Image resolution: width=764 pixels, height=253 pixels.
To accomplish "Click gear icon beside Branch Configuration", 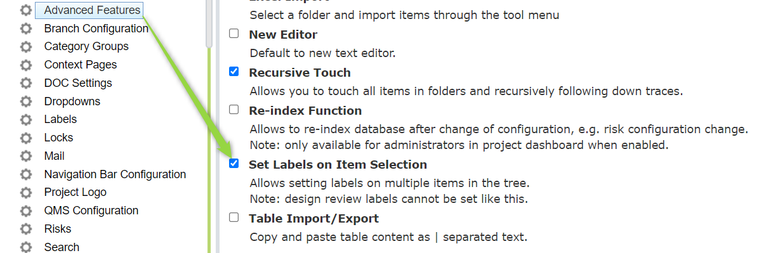I will point(25,29).
